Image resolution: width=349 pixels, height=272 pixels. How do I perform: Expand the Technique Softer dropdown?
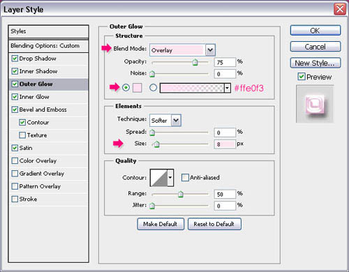pyautogui.click(x=176, y=121)
